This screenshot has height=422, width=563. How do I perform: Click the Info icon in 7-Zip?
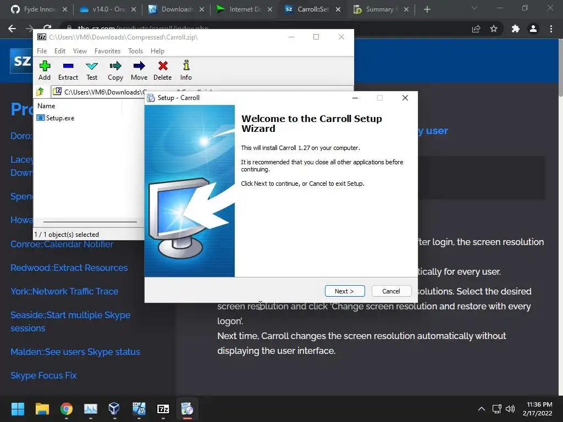coord(186,71)
